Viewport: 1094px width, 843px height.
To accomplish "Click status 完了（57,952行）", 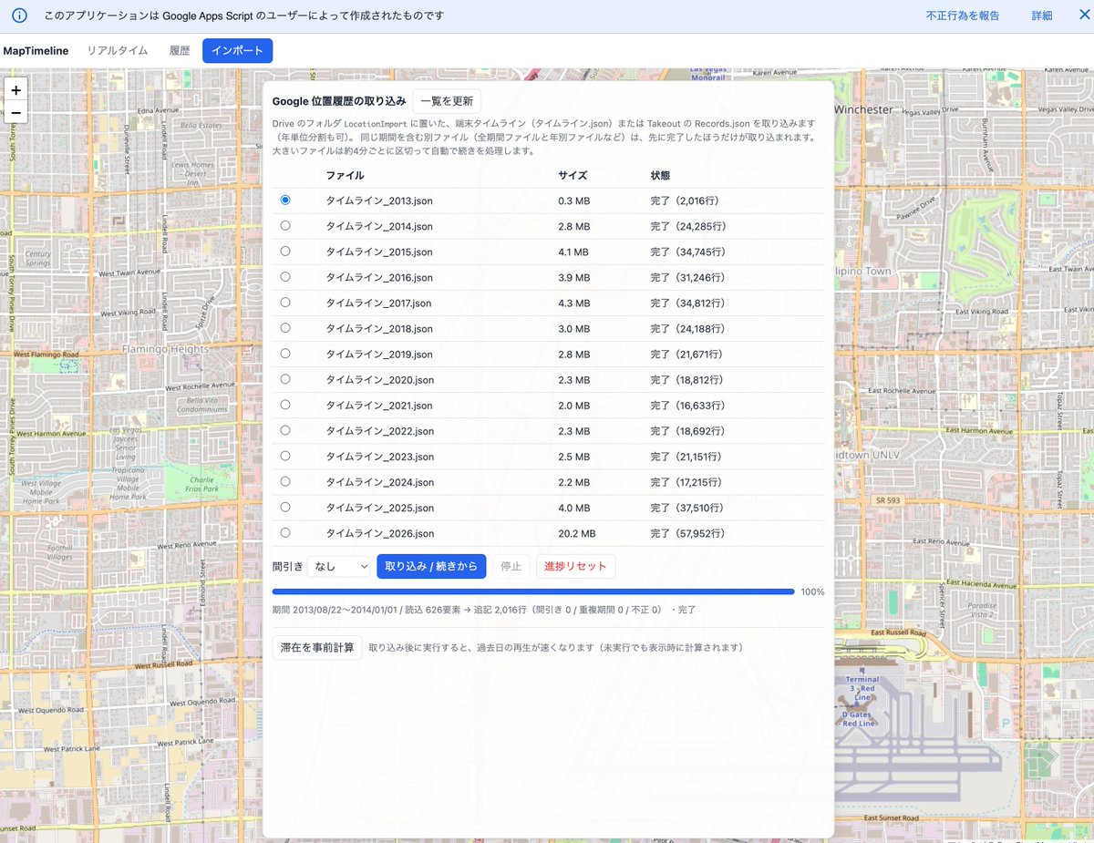I will [688, 533].
